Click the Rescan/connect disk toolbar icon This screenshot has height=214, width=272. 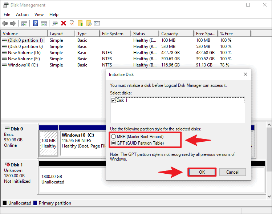[x=55, y=24]
